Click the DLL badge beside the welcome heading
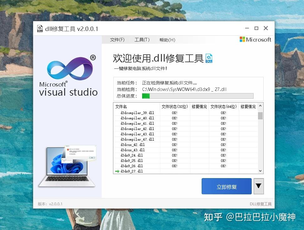This screenshot has width=304, height=230. point(209,58)
